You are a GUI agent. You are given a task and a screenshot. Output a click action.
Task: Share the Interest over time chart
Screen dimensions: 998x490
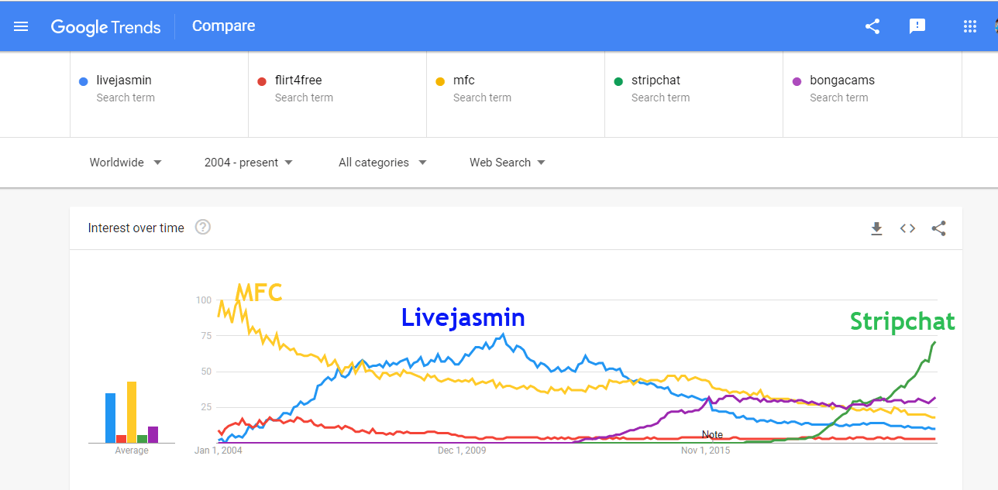(x=938, y=228)
